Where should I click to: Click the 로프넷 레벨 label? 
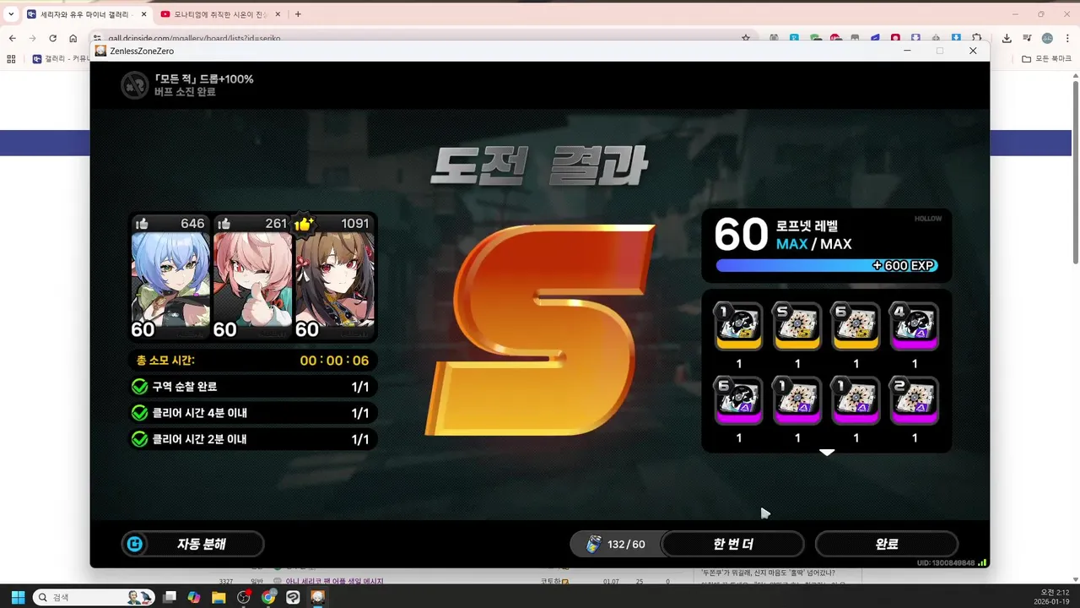[807, 226]
